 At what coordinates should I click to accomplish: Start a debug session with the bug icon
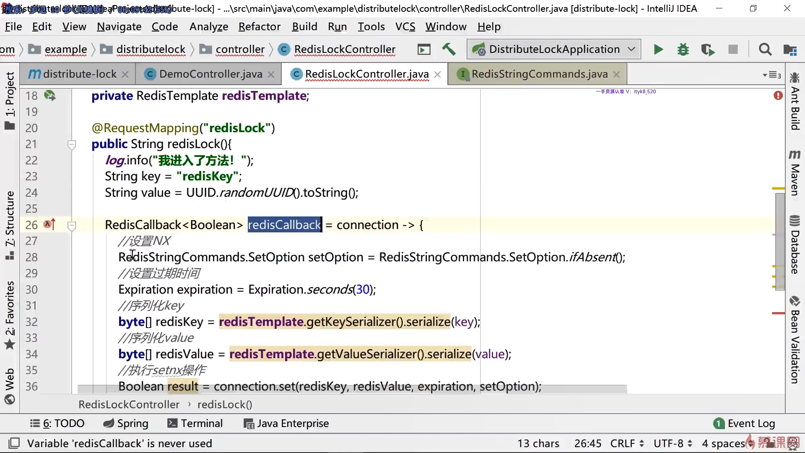683,49
